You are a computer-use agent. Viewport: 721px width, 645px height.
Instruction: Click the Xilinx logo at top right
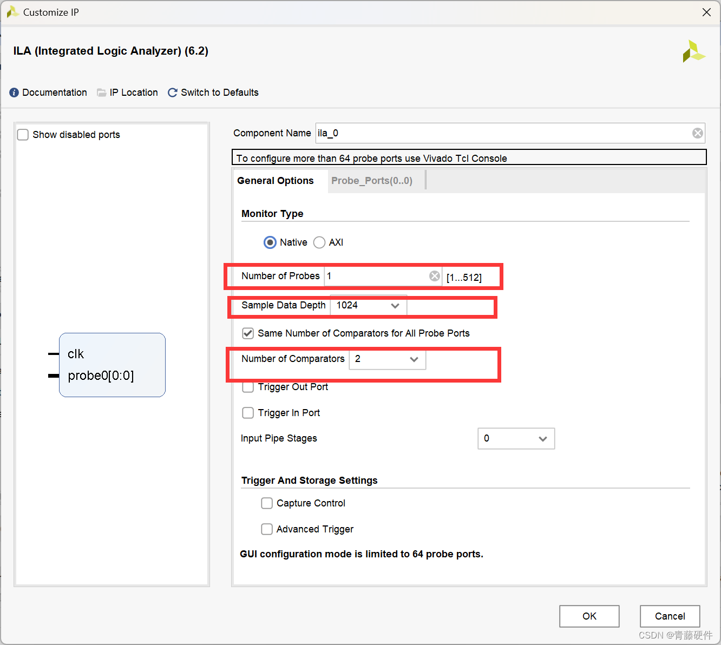pyautogui.click(x=693, y=51)
